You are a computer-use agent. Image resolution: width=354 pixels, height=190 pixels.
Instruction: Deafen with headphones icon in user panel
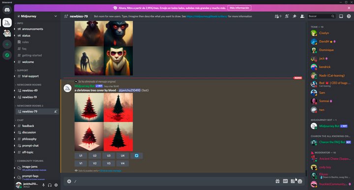[50, 185]
